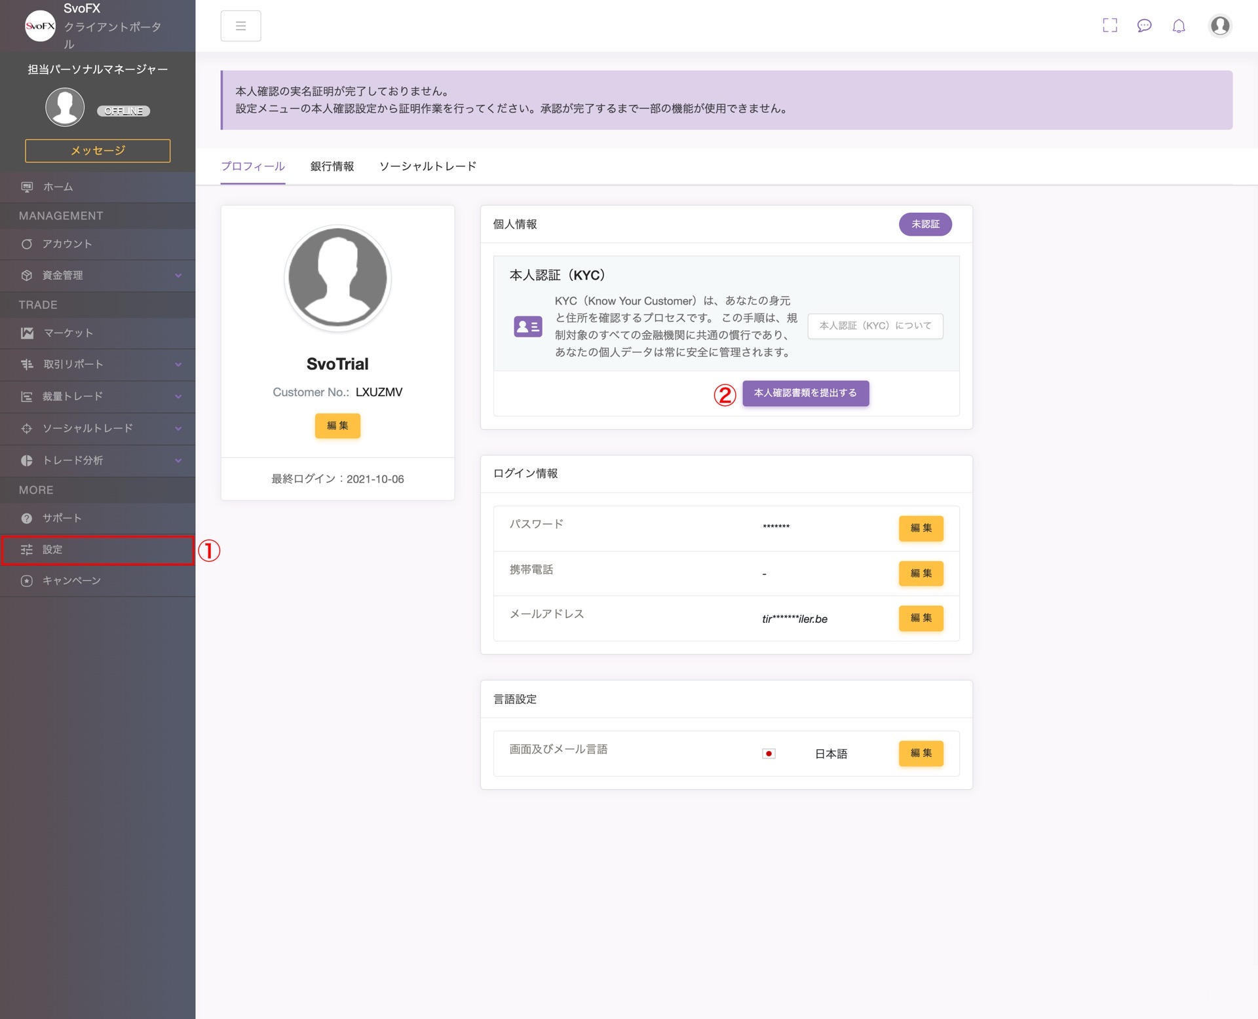Switch to the プロフィール tab
Viewport: 1258px width, 1019px height.
253,166
